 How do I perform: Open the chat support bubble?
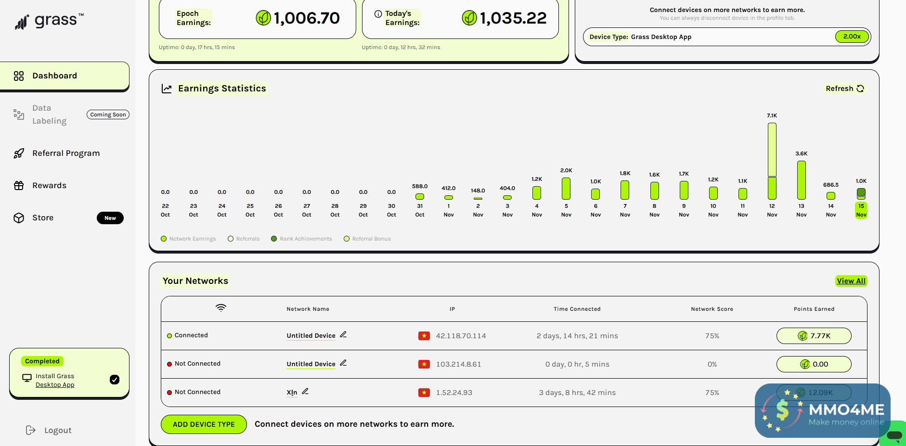click(894, 434)
